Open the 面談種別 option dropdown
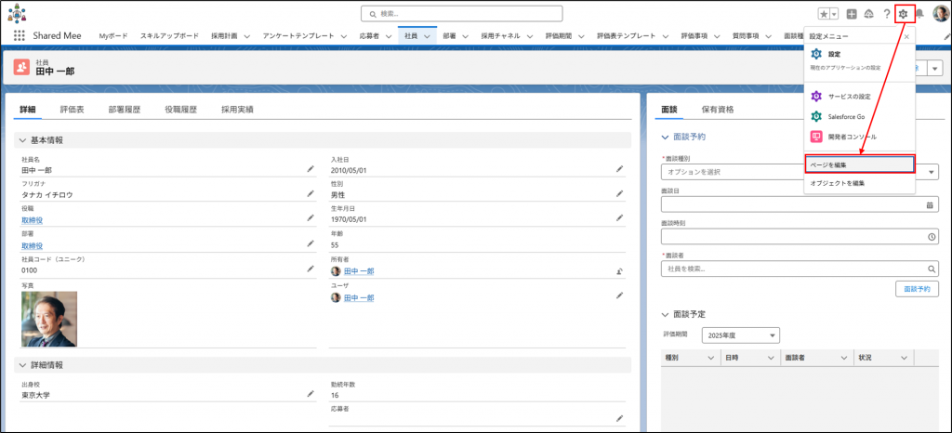952x433 pixels. pyautogui.click(x=800, y=172)
